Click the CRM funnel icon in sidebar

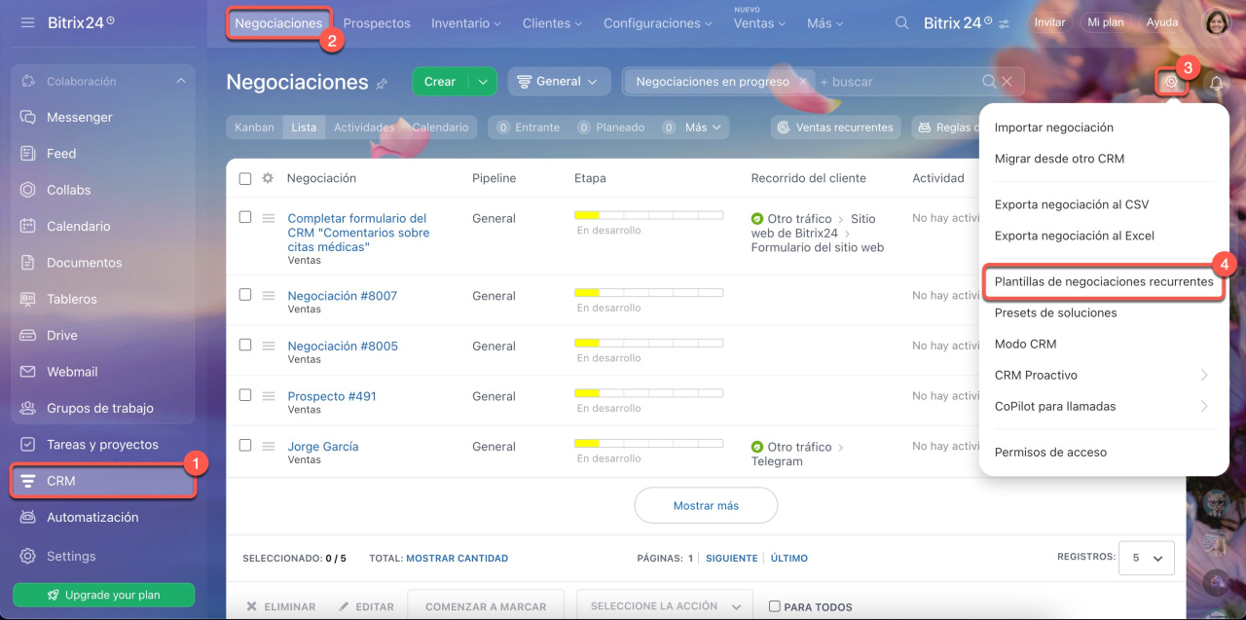point(28,481)
